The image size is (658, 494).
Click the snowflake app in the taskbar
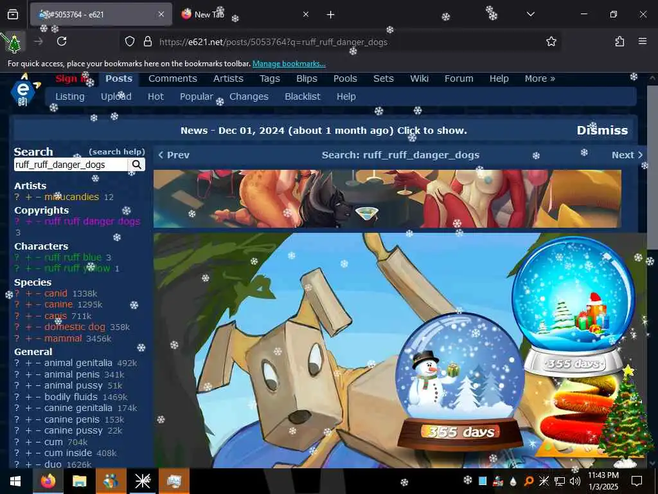[142, 481]
